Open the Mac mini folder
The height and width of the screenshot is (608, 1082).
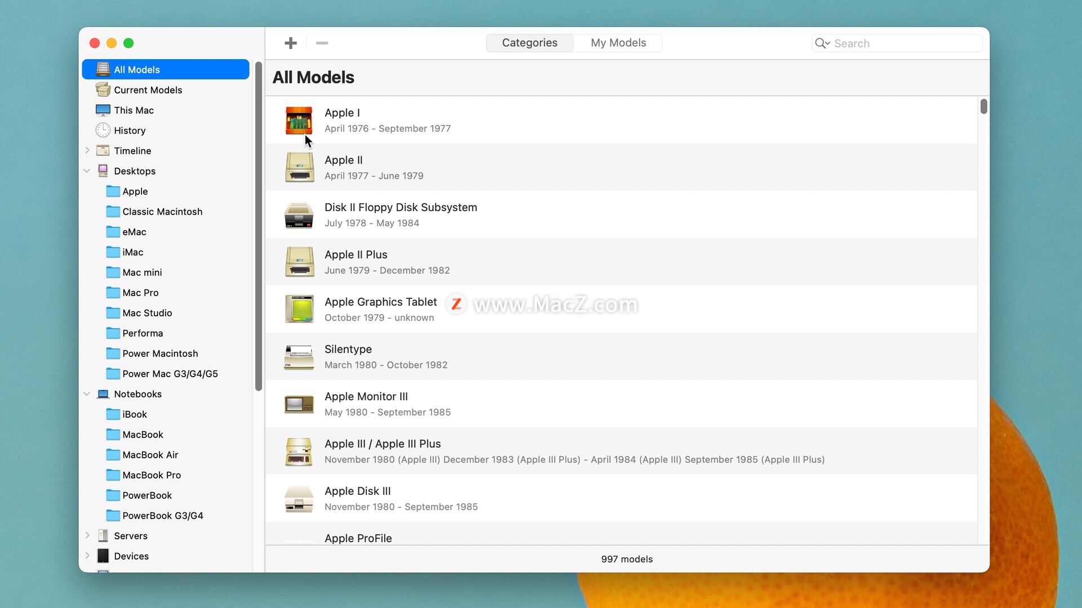(x=166, y=272)
